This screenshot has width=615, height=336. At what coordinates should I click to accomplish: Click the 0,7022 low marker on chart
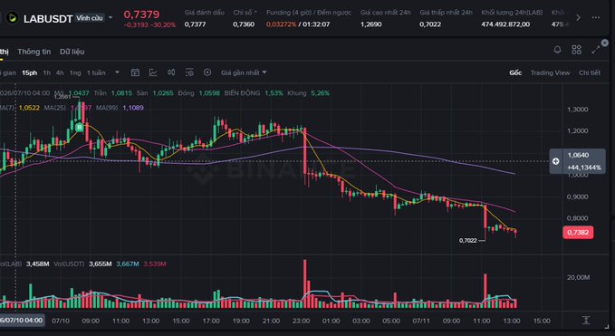pos(468,241)
